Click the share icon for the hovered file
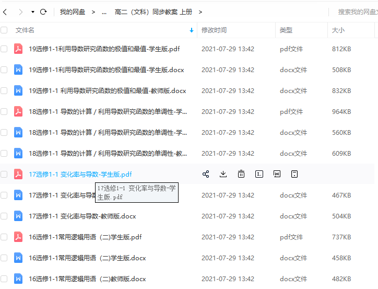This screenshot has width=378, height=289. pyautogui.click(x=206, y=174)
